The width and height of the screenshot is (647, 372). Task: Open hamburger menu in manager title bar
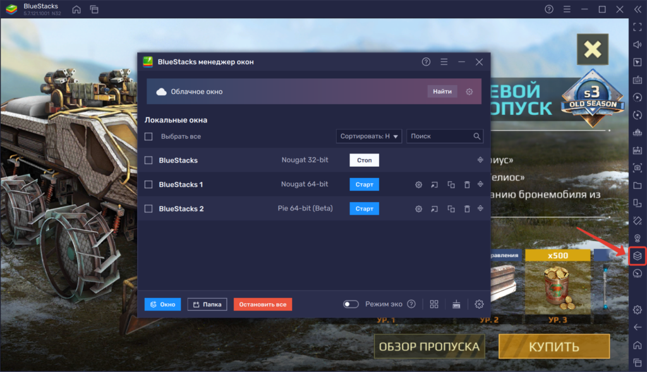pyautogui.click(x=444, y=62)
